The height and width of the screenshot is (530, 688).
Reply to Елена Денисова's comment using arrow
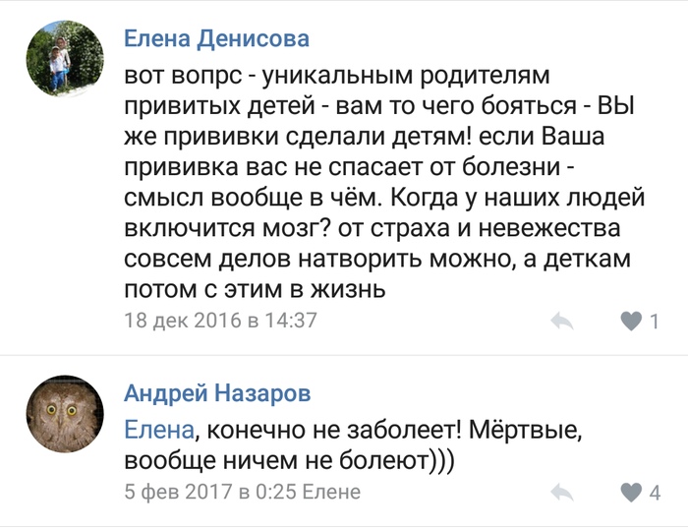562,321
